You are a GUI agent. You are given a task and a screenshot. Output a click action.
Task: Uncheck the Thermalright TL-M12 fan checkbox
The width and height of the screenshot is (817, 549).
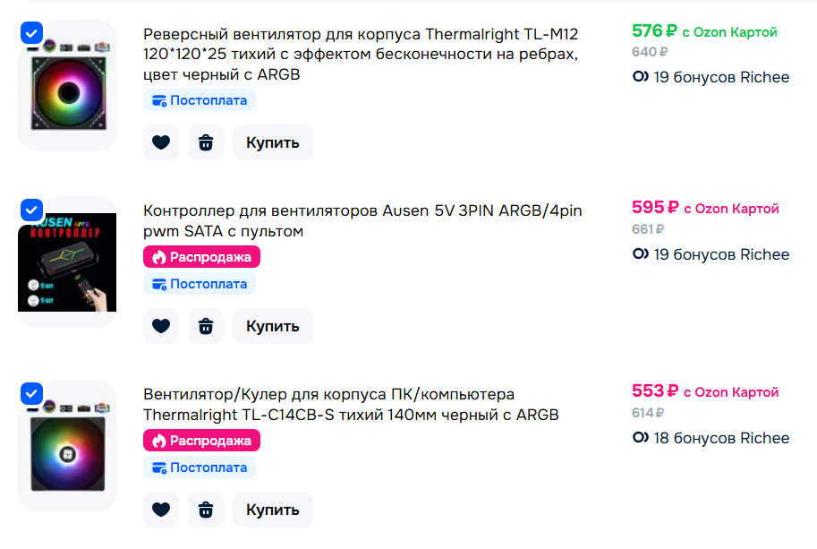[x=31, y=33]
